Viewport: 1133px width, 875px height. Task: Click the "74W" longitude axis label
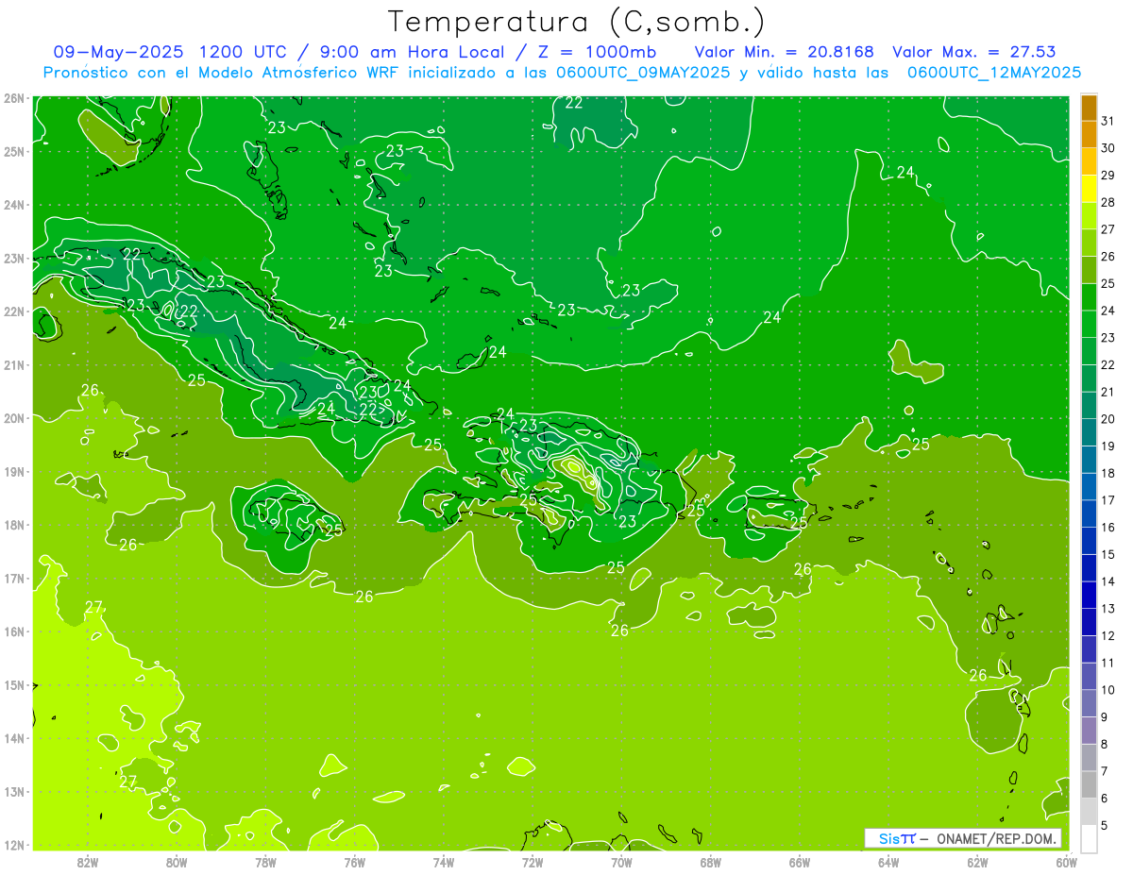click(x=444, y=862)
